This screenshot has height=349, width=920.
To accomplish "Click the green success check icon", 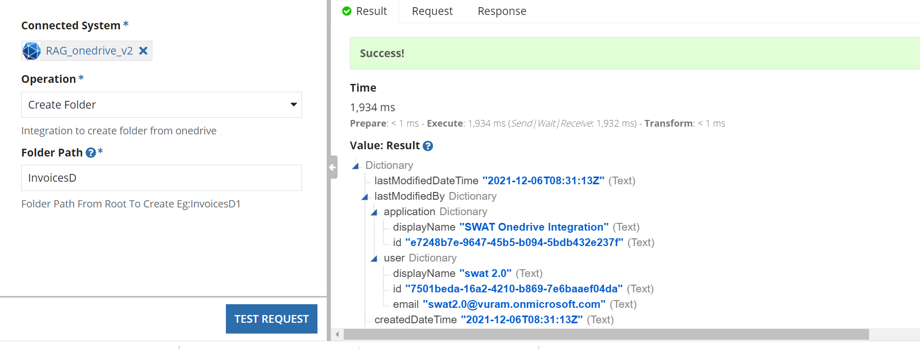I will click(347, 11).
